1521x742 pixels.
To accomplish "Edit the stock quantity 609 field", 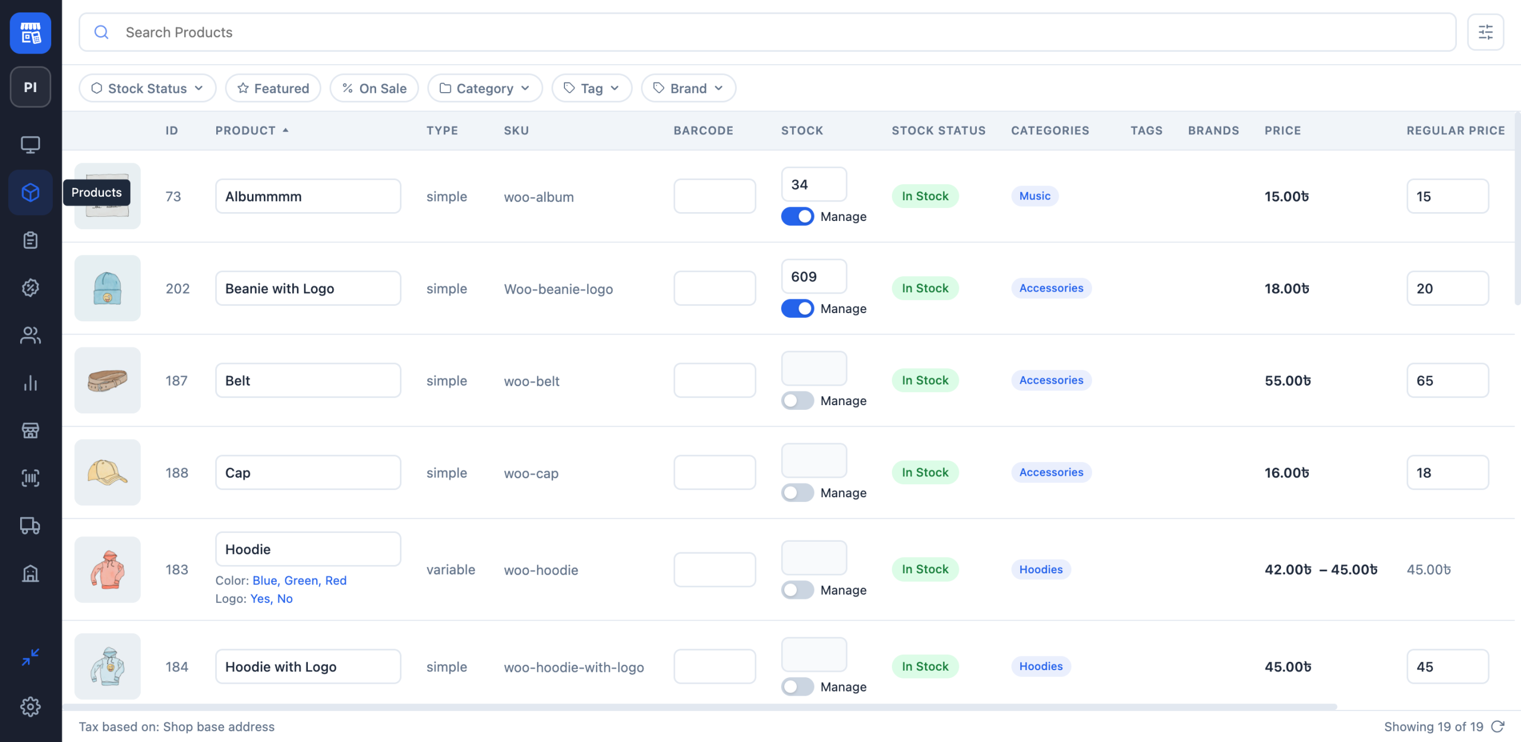I will tap(813, 276).
